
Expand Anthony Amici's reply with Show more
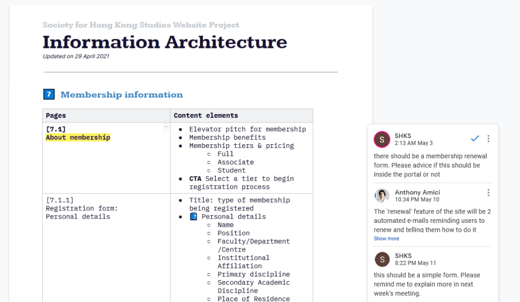(386, 238)
